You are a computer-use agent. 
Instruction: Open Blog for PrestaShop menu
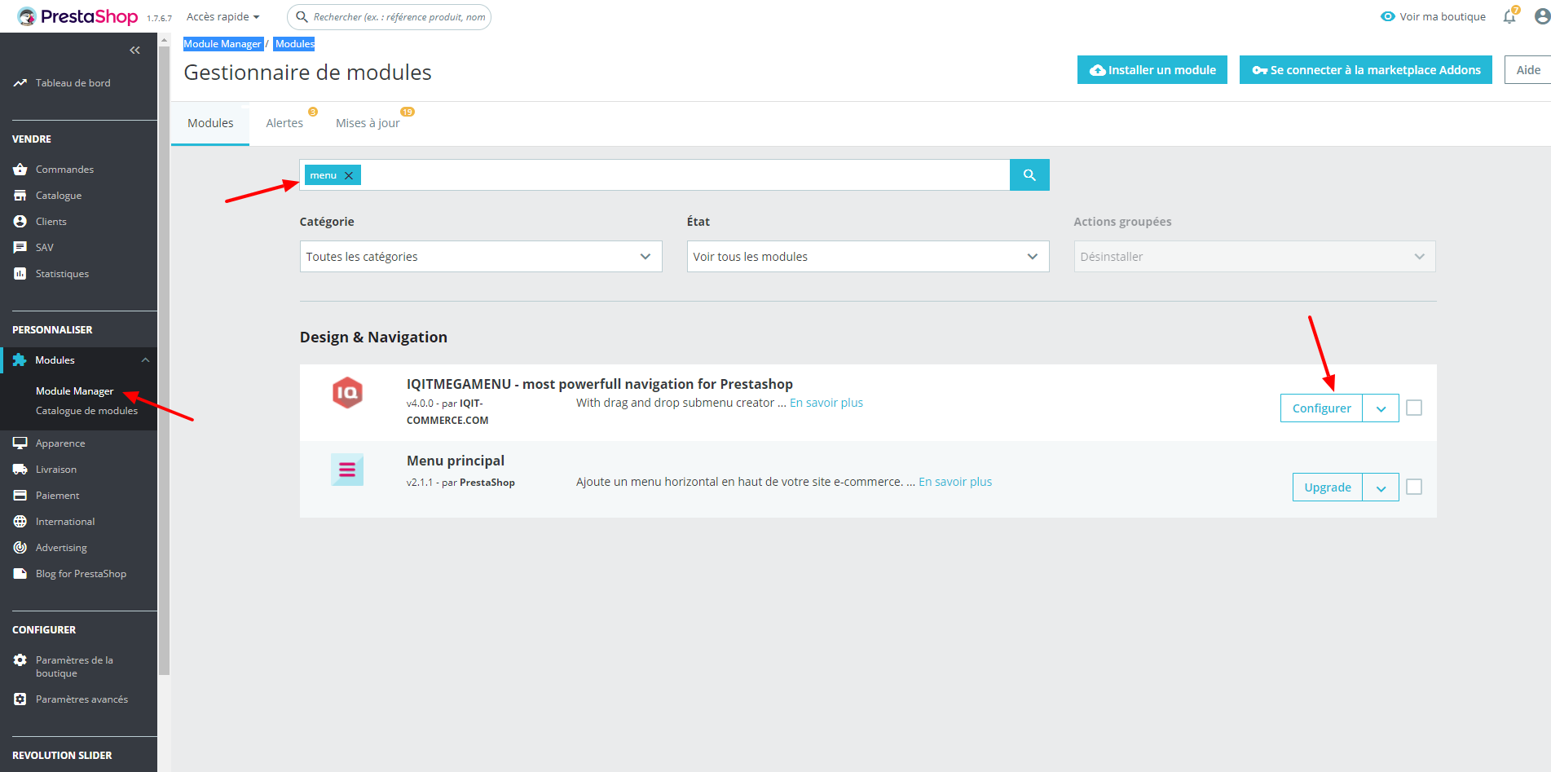[81, 574]
